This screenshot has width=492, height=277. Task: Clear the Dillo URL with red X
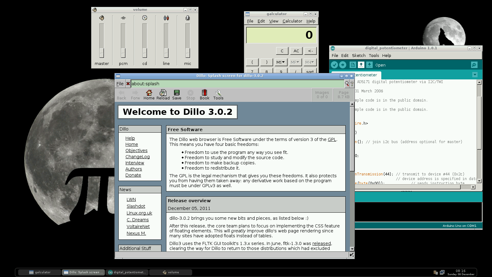point(128,84)
